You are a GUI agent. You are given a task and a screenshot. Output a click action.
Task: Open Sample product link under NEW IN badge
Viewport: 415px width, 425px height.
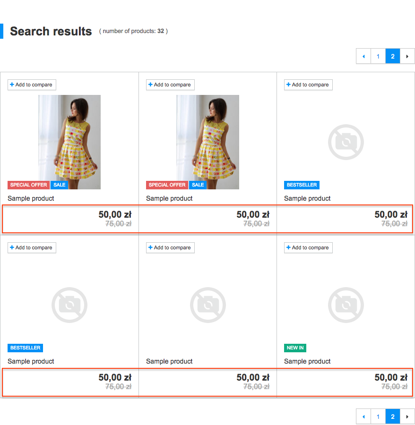point(307,361)
